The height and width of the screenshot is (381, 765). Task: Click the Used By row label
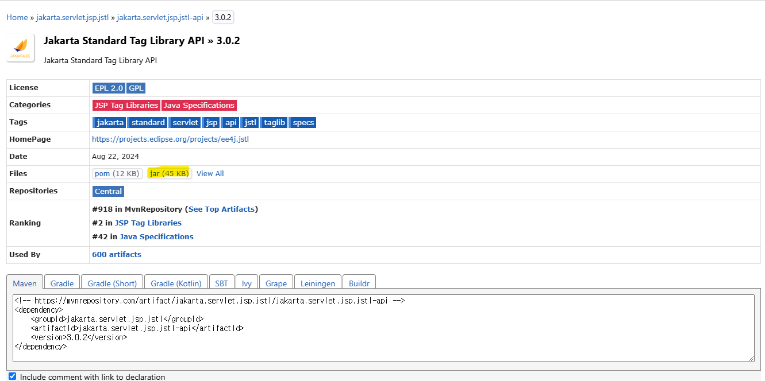point(25,254)
